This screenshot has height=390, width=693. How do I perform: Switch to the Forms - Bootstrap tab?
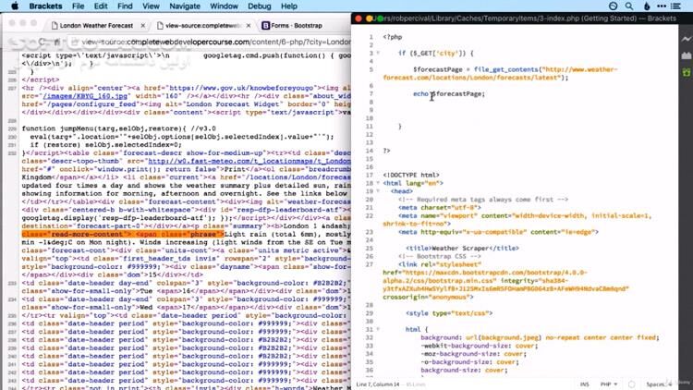tap(294, 26)
